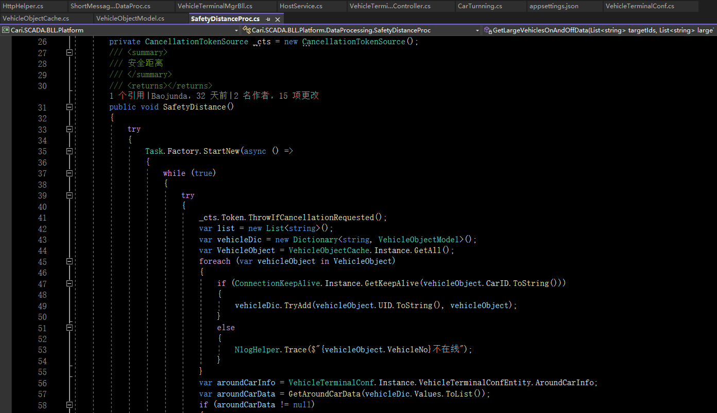
Task: Click line number 42 in the gutter
Action: point(42,228)
